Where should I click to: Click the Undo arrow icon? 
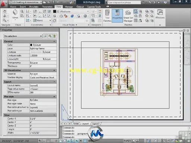[58, 2]
